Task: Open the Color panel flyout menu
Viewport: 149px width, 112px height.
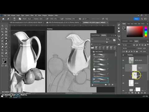Action: pos(147,24)
